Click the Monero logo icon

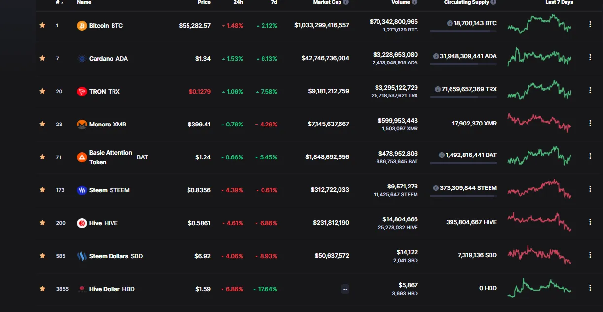tap(82, 125)
